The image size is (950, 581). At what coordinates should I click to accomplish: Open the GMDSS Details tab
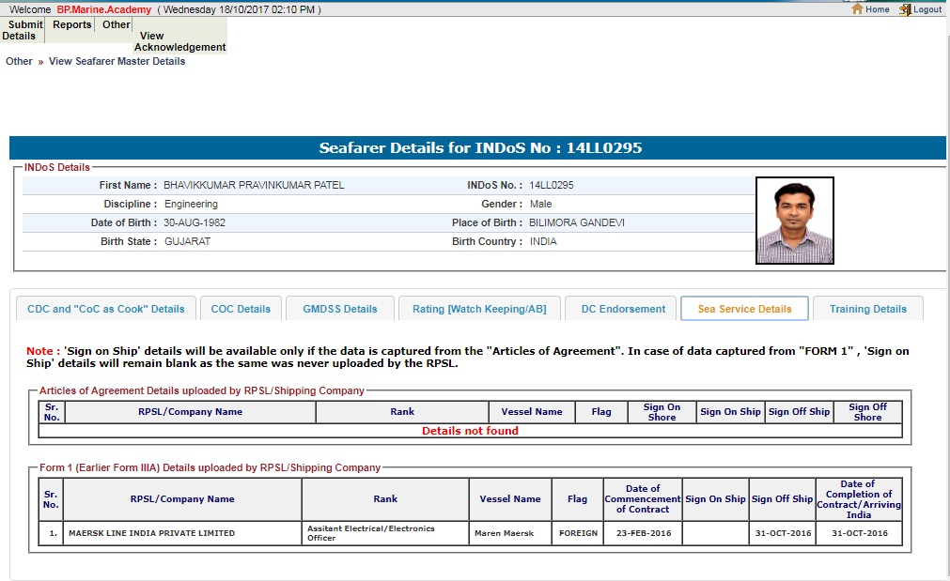[339, 309]
